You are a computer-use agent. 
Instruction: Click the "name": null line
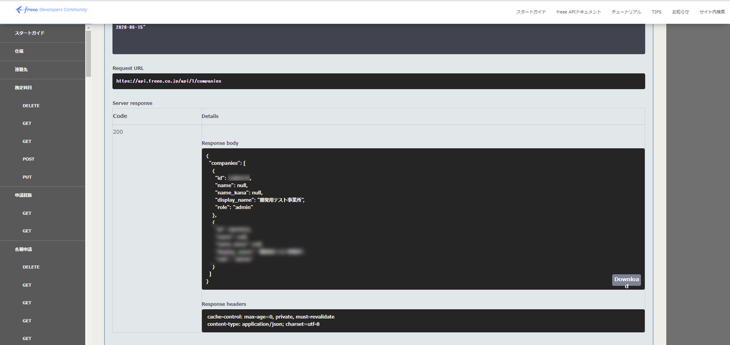231,185
